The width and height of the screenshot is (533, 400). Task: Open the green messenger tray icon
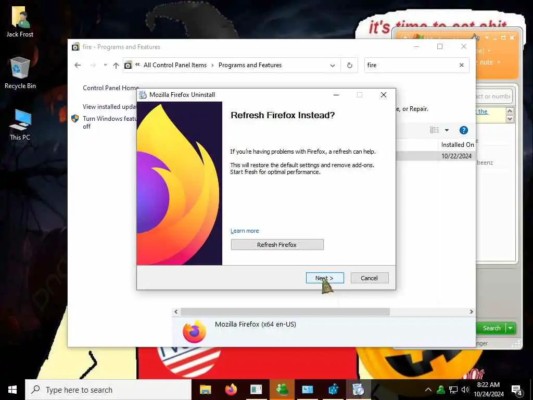441,390
